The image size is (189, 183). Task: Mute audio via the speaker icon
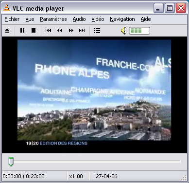[x=123, y=31]
